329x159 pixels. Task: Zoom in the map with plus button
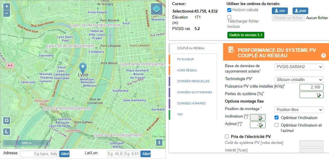click(7, 7)
